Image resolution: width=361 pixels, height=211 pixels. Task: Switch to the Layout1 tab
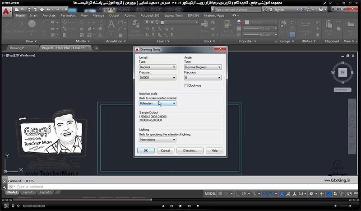[x=28, y=192]
